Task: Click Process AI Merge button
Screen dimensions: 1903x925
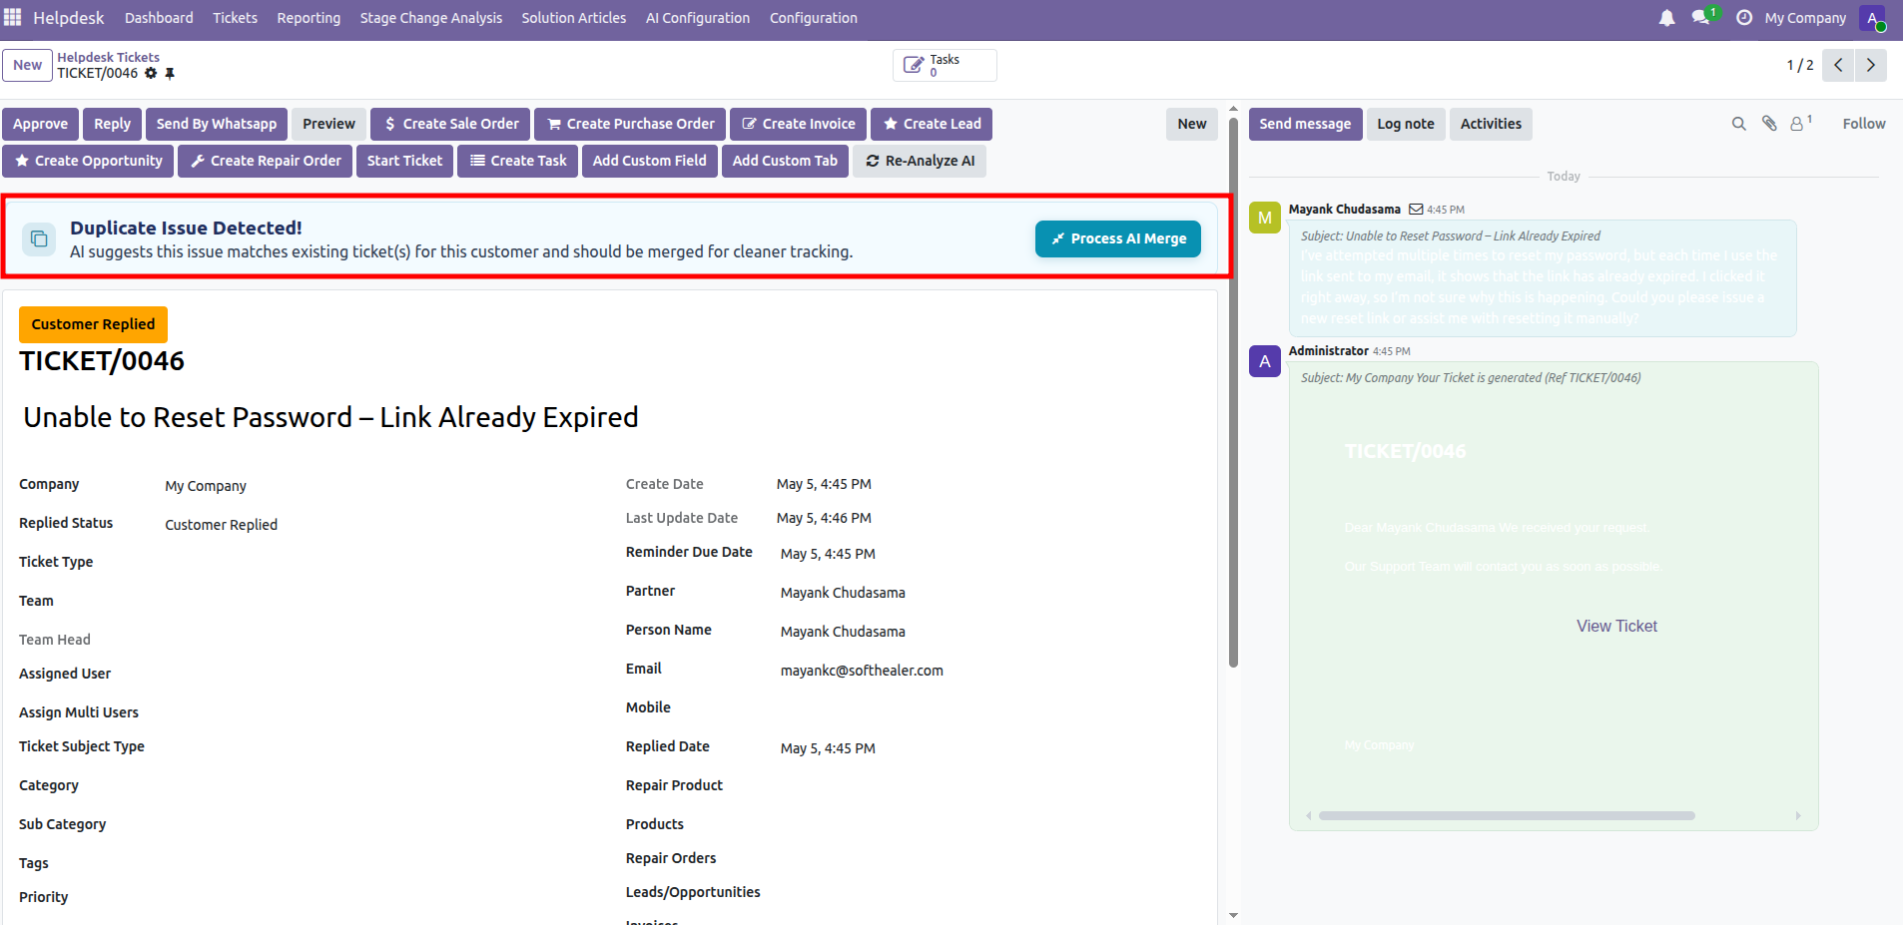Action: (1117, 238)
